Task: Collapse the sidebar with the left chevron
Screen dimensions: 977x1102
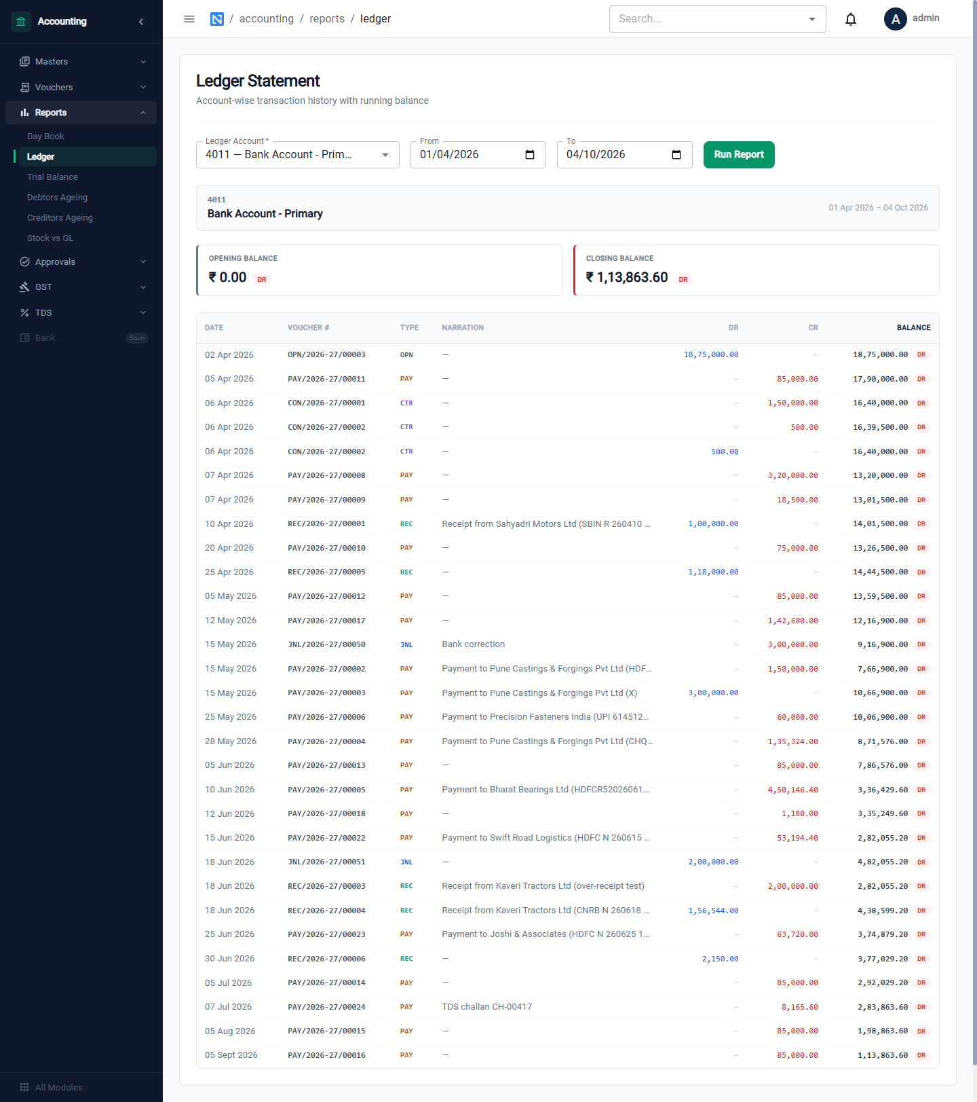Action: click(141, 22)
